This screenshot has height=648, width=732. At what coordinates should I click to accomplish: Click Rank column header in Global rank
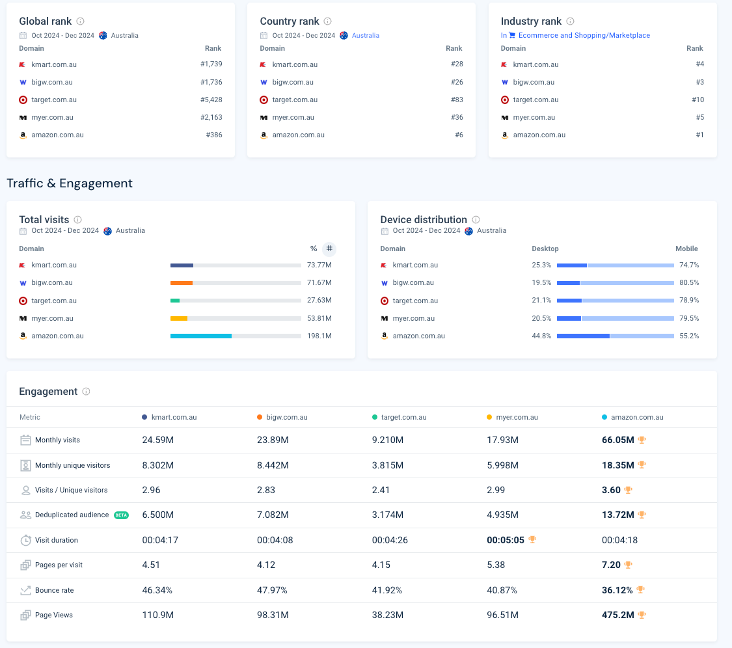213,48
